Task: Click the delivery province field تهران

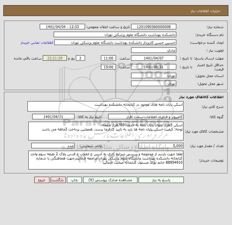Action: coord(154,76)
